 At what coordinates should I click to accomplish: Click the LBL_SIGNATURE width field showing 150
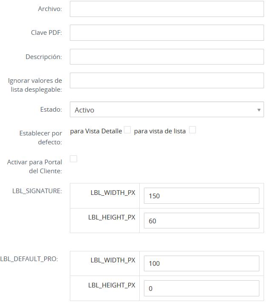201,196
